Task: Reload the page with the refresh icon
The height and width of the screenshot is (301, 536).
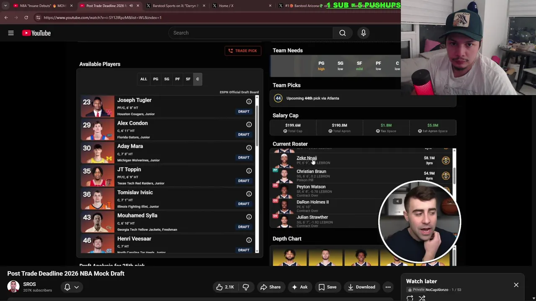Action: click(x=26, y=18)
